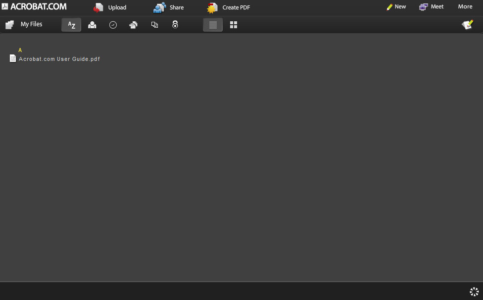Sort files alphabetically with AZ button

tap(71, 25)
